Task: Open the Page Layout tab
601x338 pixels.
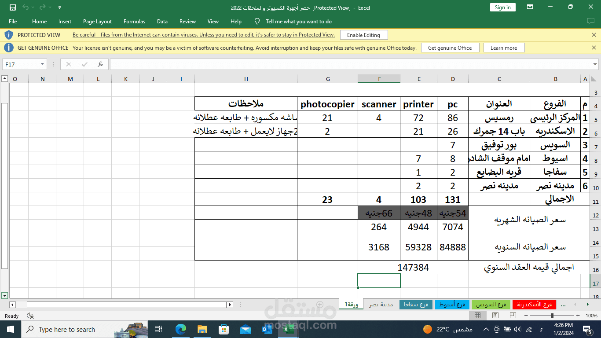Action: pos(97,22)
